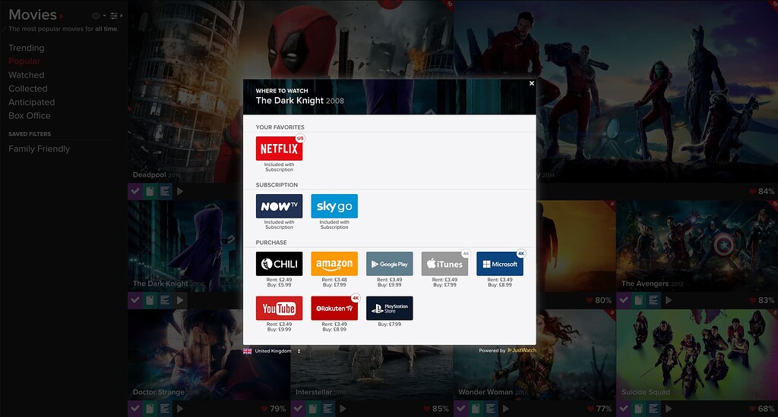Click the check-in play icon under Deadpool
This screenshot has height=417, width=778.
coord(180,191)
